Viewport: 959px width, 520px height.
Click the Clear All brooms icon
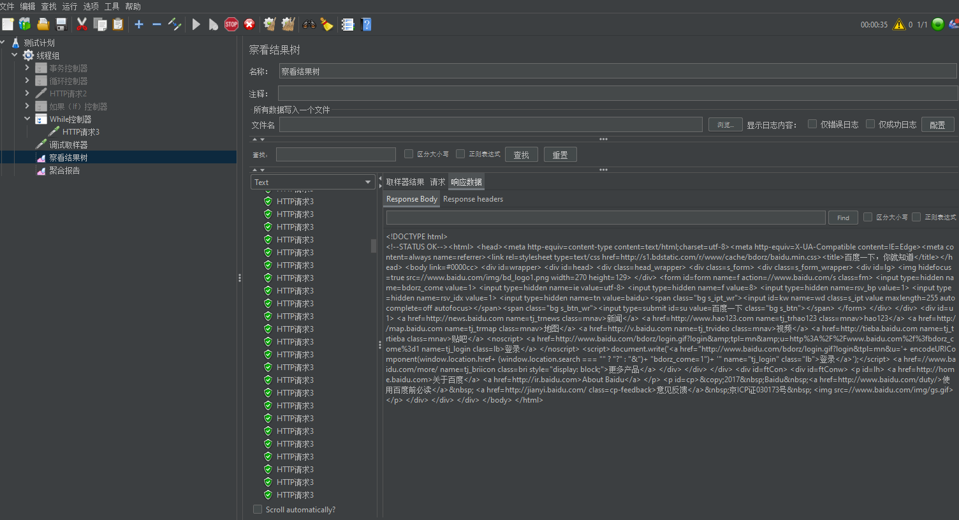point(288,24)
